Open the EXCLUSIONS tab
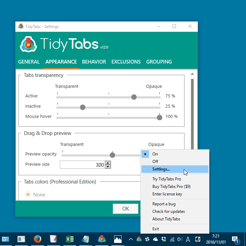Image resolution: width=246 pixels, height=246 pixels. click(x=126, y=61)
